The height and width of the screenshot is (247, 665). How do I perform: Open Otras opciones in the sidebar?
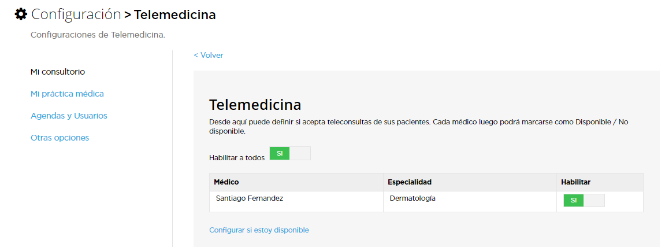[60, 138]
